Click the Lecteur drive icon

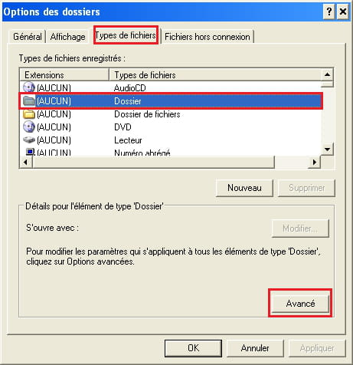pyautogui.click(x=29, y=140)
